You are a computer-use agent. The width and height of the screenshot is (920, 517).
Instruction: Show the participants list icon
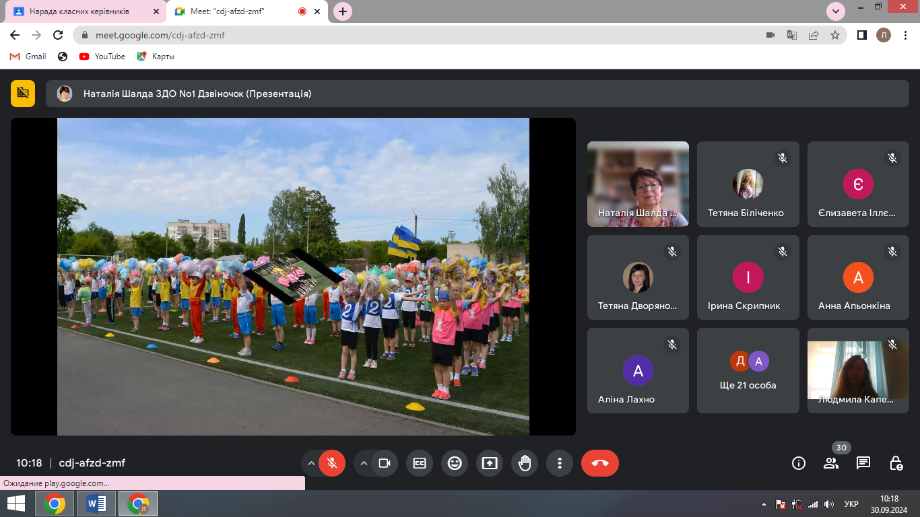(x=831, y=463)
